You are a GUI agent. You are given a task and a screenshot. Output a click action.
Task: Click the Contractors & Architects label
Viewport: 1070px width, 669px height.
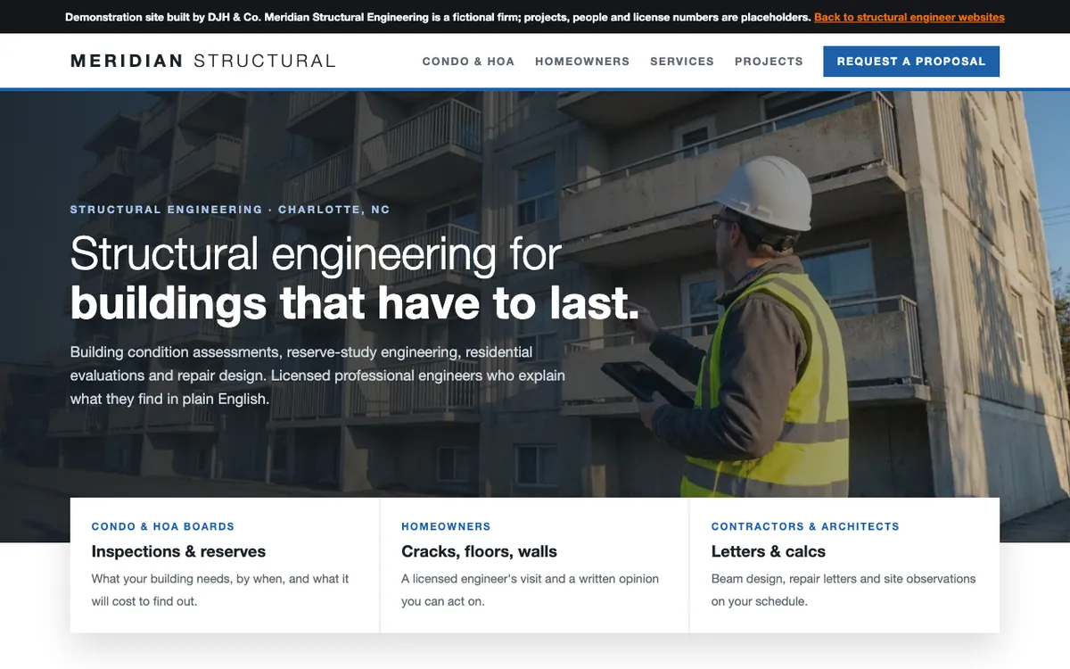[x=805, y=526]
